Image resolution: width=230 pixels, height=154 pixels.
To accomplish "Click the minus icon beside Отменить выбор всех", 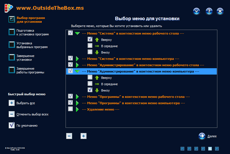I will coord(11,114).
